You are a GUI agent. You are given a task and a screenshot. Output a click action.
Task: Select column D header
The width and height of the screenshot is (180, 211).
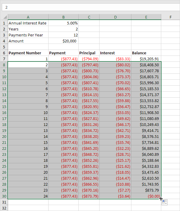[x=115, y=17]
